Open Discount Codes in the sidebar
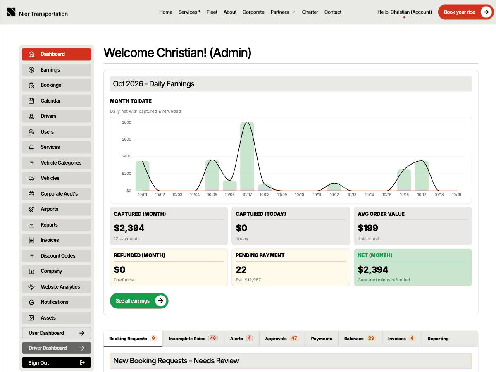496x372 pixels. click(56, 256)
